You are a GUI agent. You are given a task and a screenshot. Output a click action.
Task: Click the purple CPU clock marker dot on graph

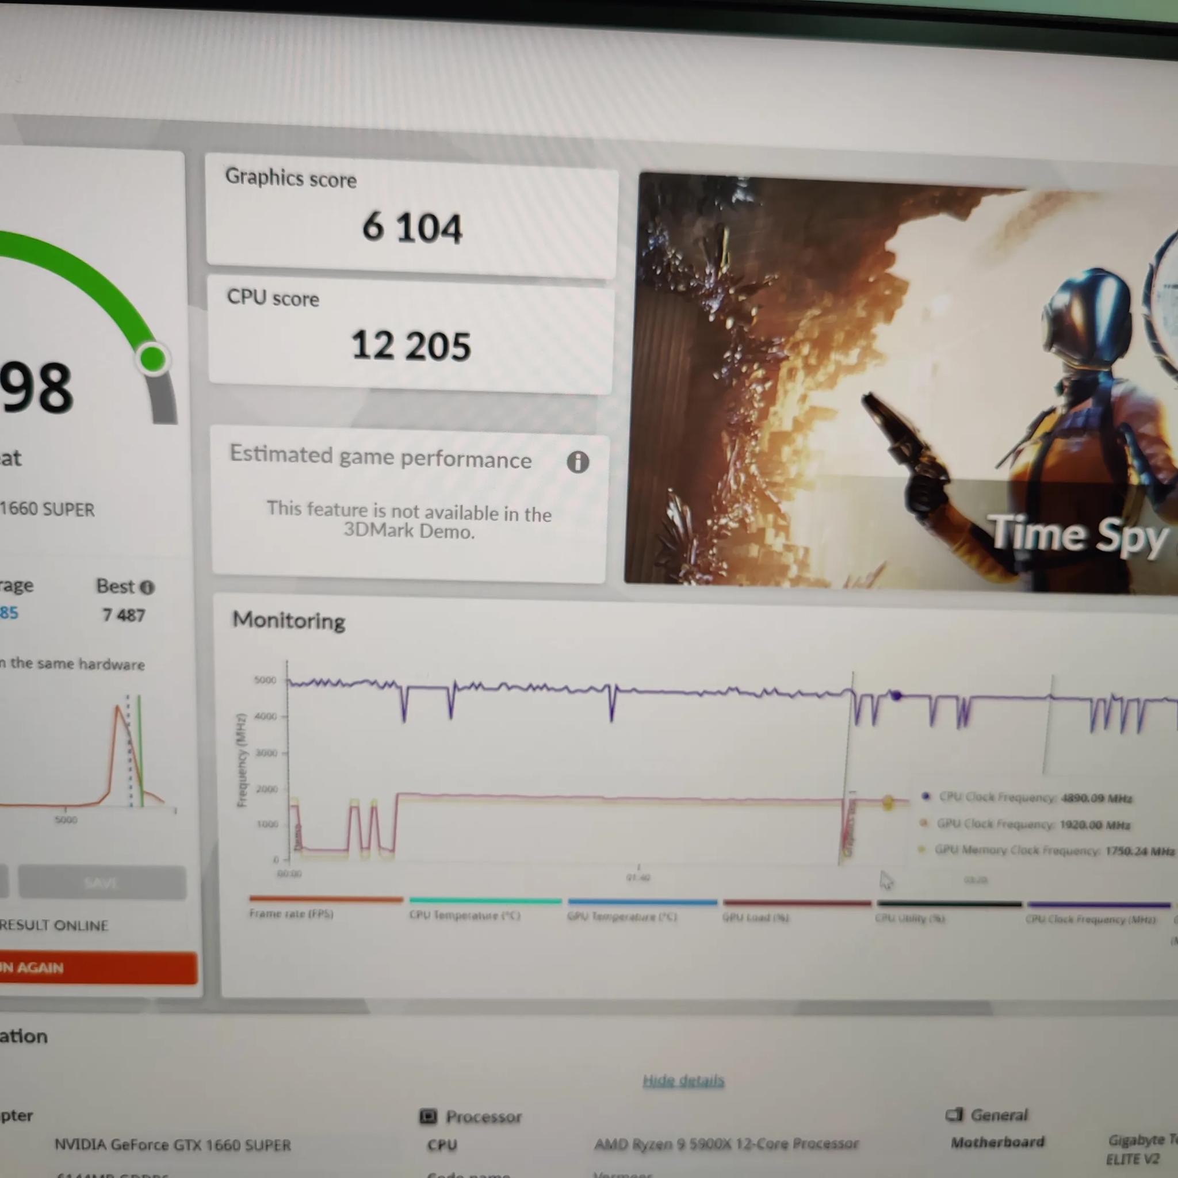click(x=896, y=695)
